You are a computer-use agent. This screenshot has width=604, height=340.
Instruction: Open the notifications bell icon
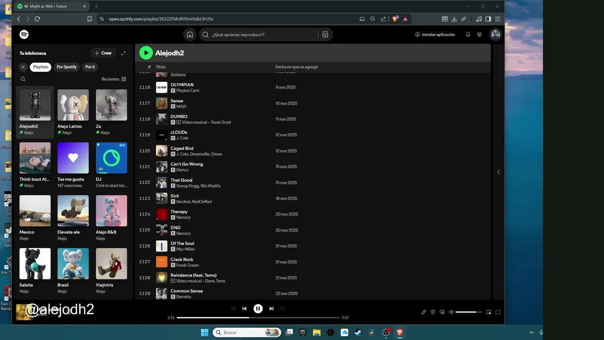tap(468, 34)
